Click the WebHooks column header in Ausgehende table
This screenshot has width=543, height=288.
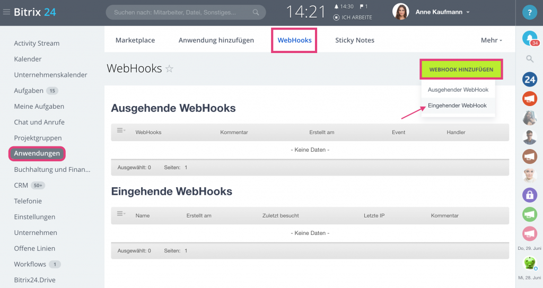click(x=148, y=133)
